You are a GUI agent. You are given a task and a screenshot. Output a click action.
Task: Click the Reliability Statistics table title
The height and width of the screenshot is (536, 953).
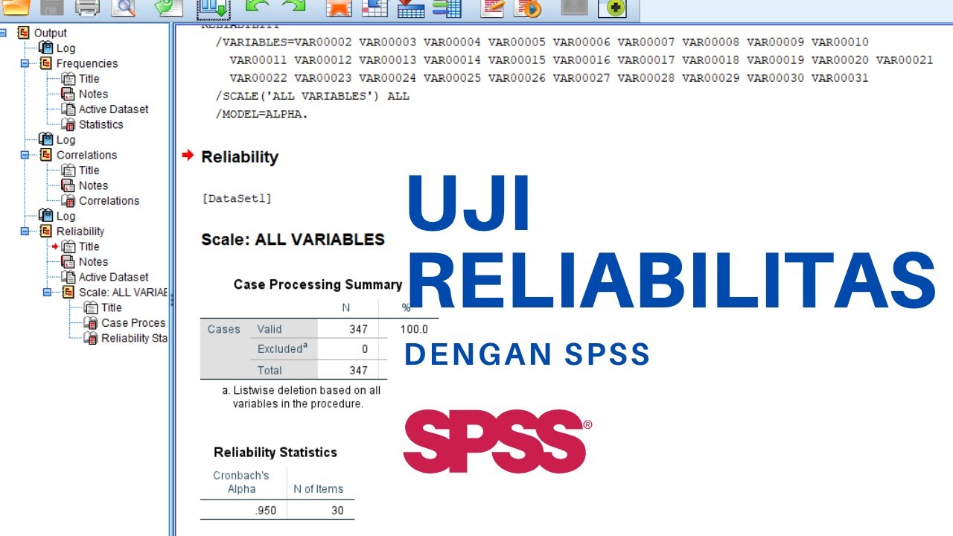275,453
